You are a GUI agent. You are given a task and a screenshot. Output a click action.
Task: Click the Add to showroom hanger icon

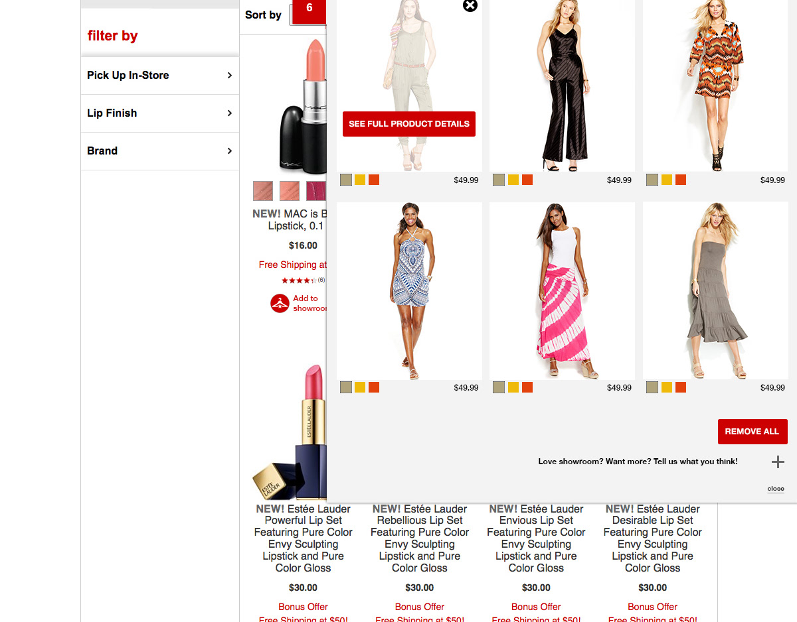[280, 304]
